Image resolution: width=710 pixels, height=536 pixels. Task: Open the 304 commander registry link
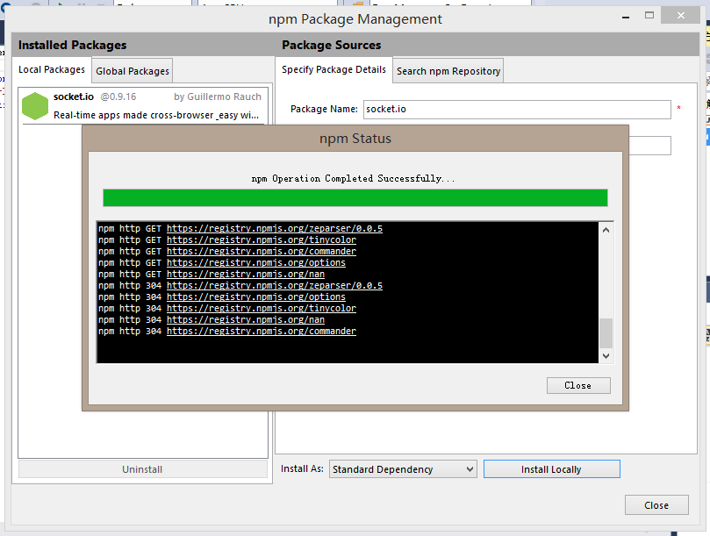pos(261,332)
